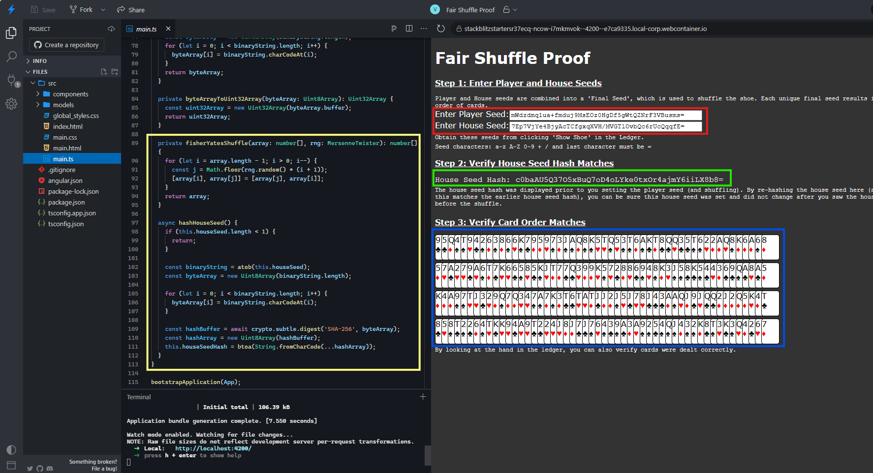Open the Ports plug icon in sidebar
The image size is (873, 473).
coord(11,80)
